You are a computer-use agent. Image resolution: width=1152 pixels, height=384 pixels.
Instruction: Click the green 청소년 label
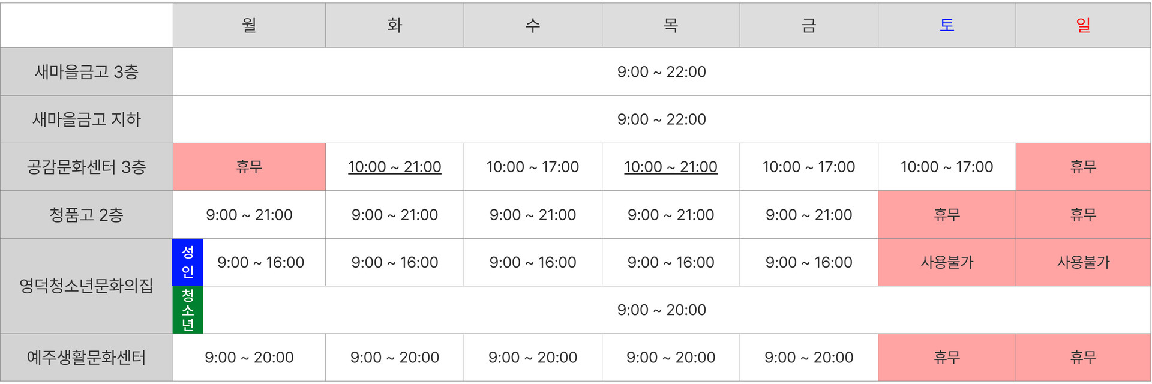coord(188,310)
